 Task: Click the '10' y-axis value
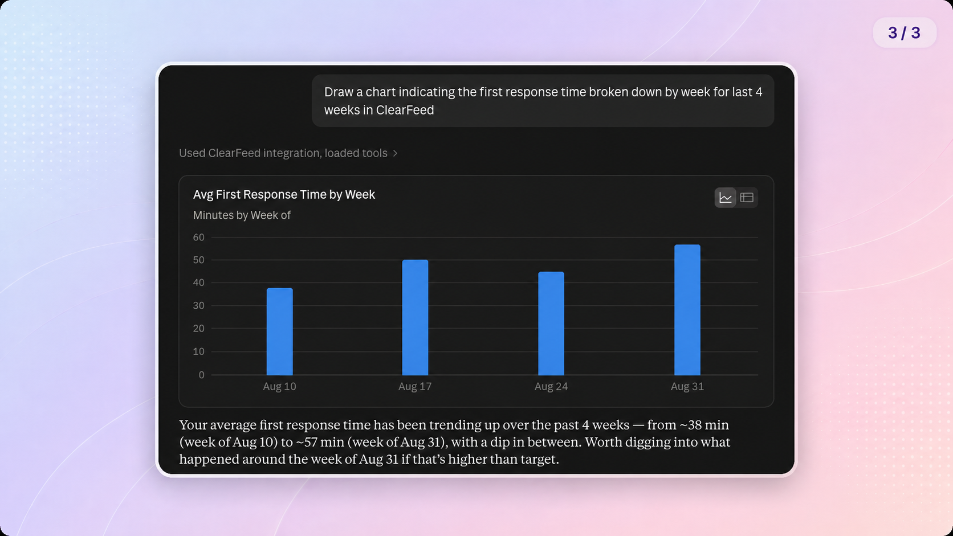198,351
